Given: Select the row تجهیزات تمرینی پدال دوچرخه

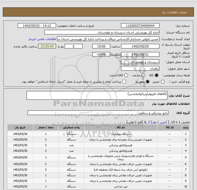Looking at the screenshot, I should click(98, 140).
